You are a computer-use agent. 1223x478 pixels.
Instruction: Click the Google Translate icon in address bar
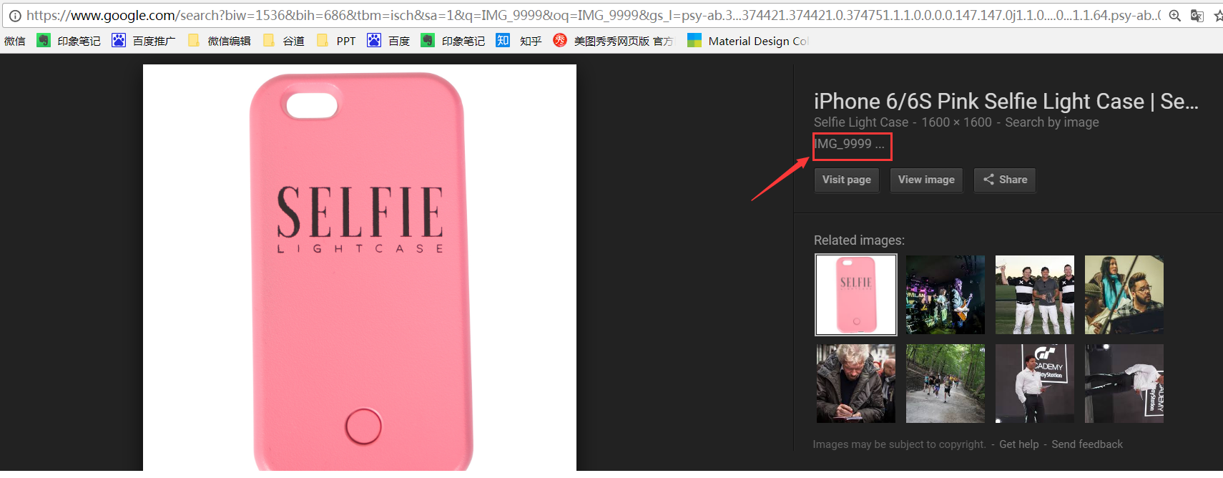pos(1197,16)
